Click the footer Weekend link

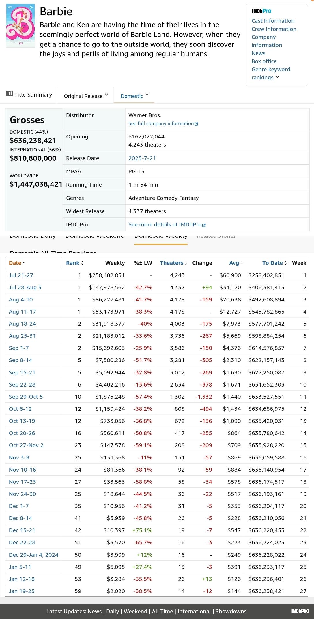(135, 611)
